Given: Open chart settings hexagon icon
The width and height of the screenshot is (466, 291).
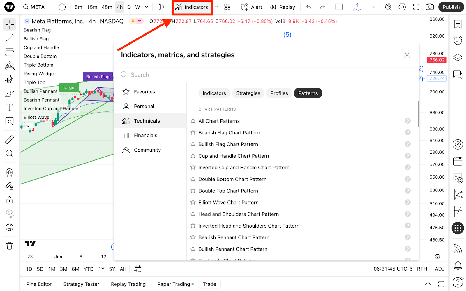Looking at the screenshot, I should [402, 7].
